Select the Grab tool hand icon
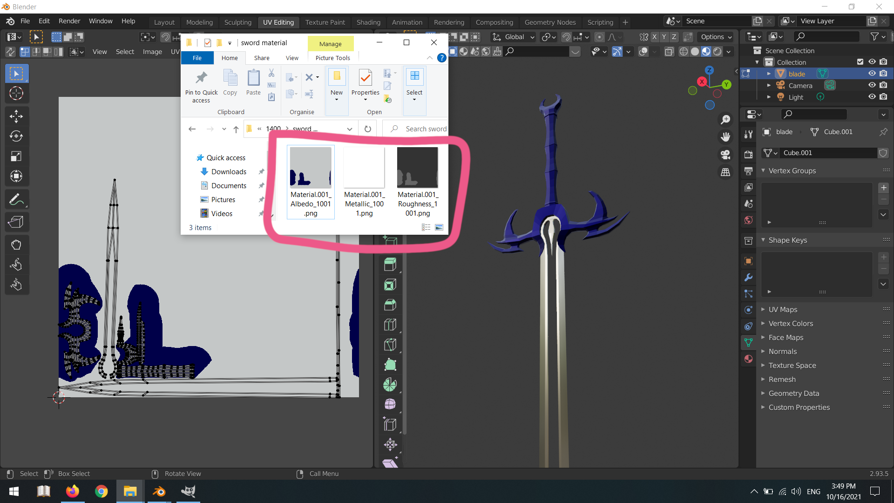894x503 pixels. click(x=16, y=245)
